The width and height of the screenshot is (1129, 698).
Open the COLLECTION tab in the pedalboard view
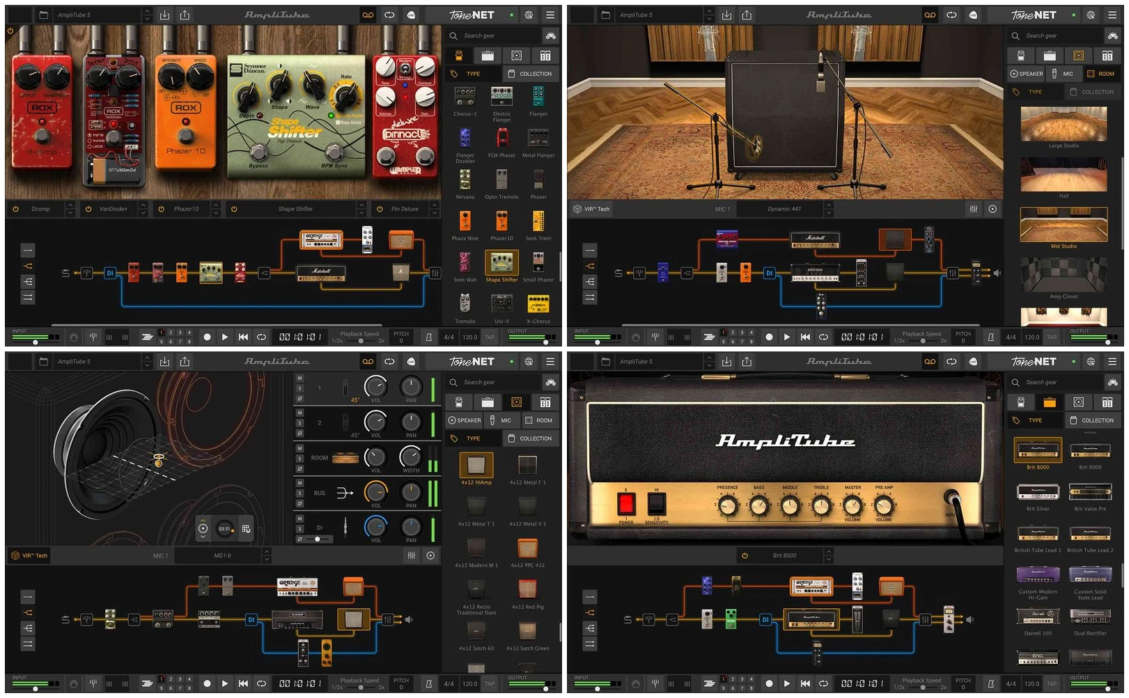coord(530,74)
